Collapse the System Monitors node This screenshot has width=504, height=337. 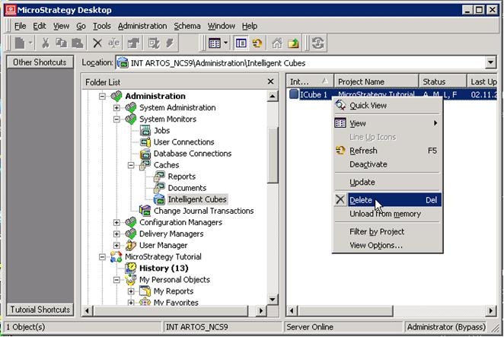[116, 119]
